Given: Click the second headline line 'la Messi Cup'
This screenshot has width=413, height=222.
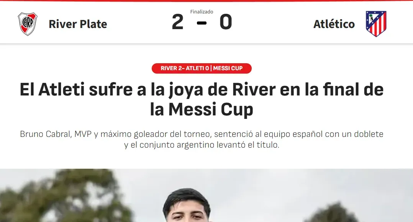Looking at the screenshot, I should point(202,109).
